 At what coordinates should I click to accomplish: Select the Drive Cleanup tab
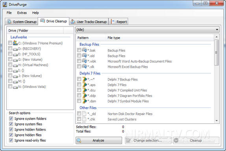point(54,21)
